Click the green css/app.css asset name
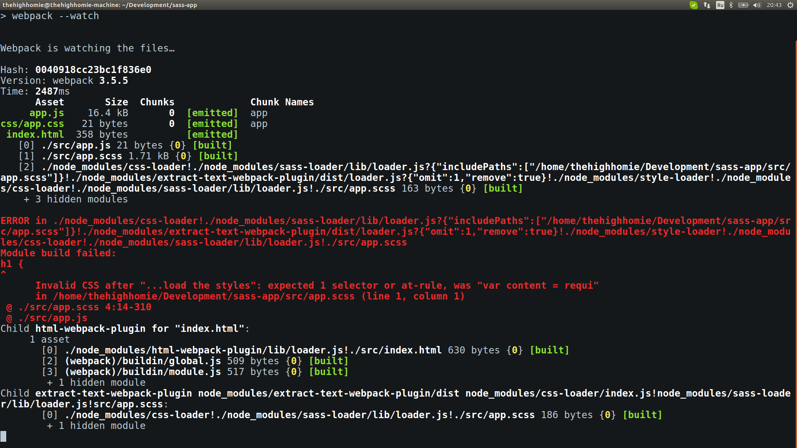The height and width of the screenshot is (448, 797). 32,124
